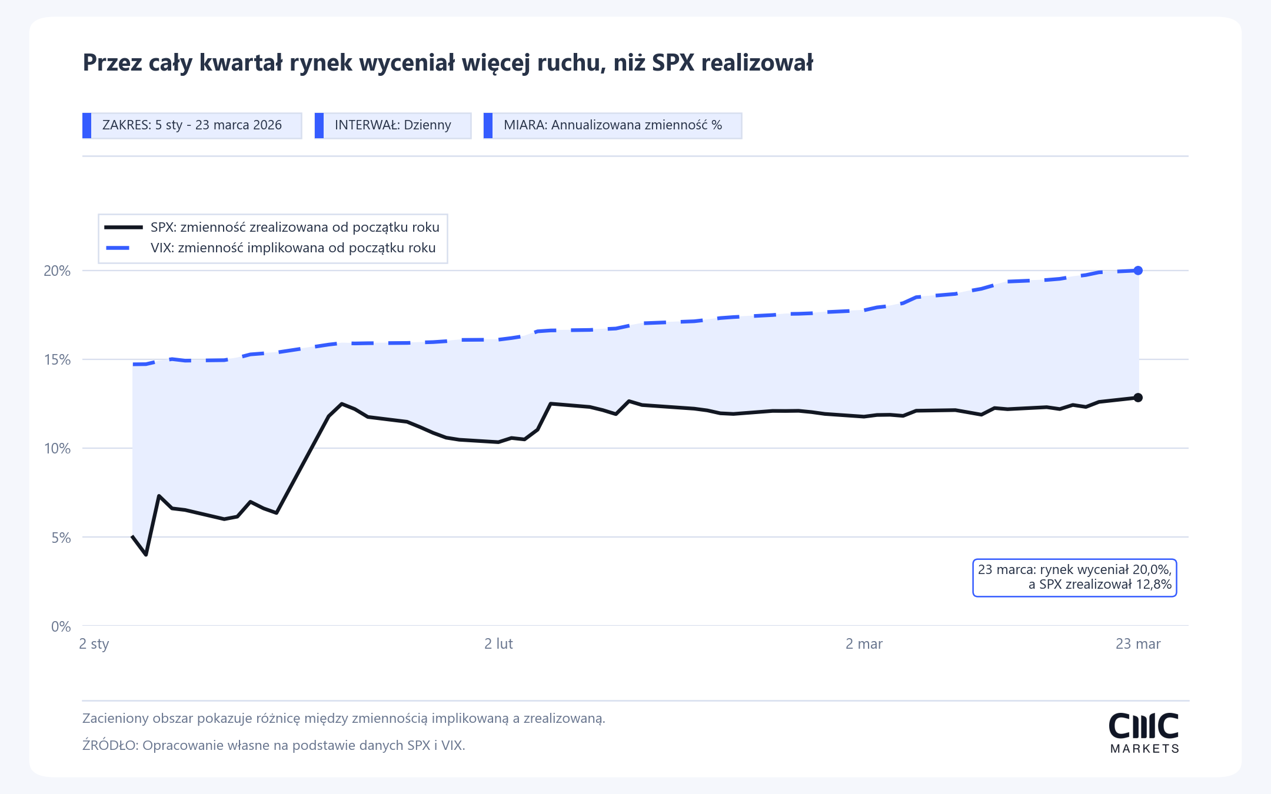Screen dimensions: 1271x794
Task: Click the ŹRÓDŁO source footnote text
Action: click(x=274, y=745)
